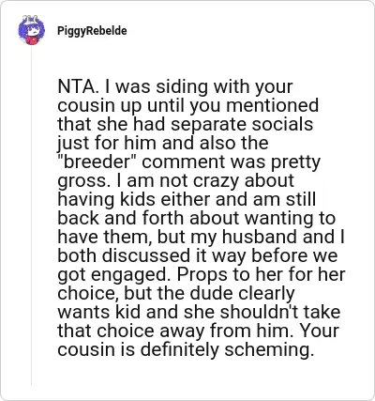Click the word "separate" in the comment
Viewport: 375px width, 401px height.
pos(209,125)
